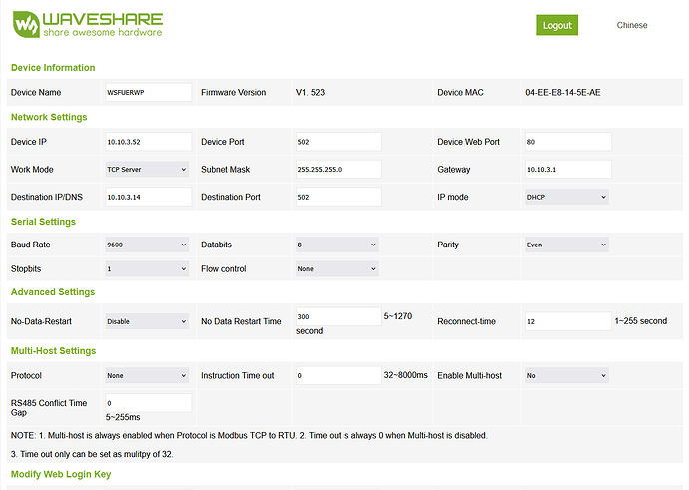Select the Device MAC address text
The image size is (689, 490).
(563, 92)
